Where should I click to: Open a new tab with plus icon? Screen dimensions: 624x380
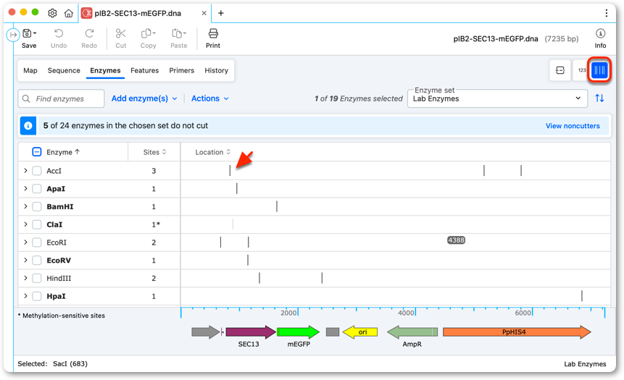pos(221,13)
